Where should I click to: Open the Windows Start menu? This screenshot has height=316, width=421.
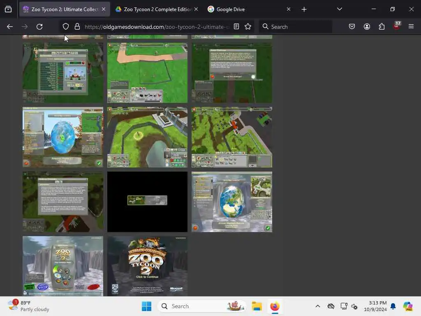(147, 306)
